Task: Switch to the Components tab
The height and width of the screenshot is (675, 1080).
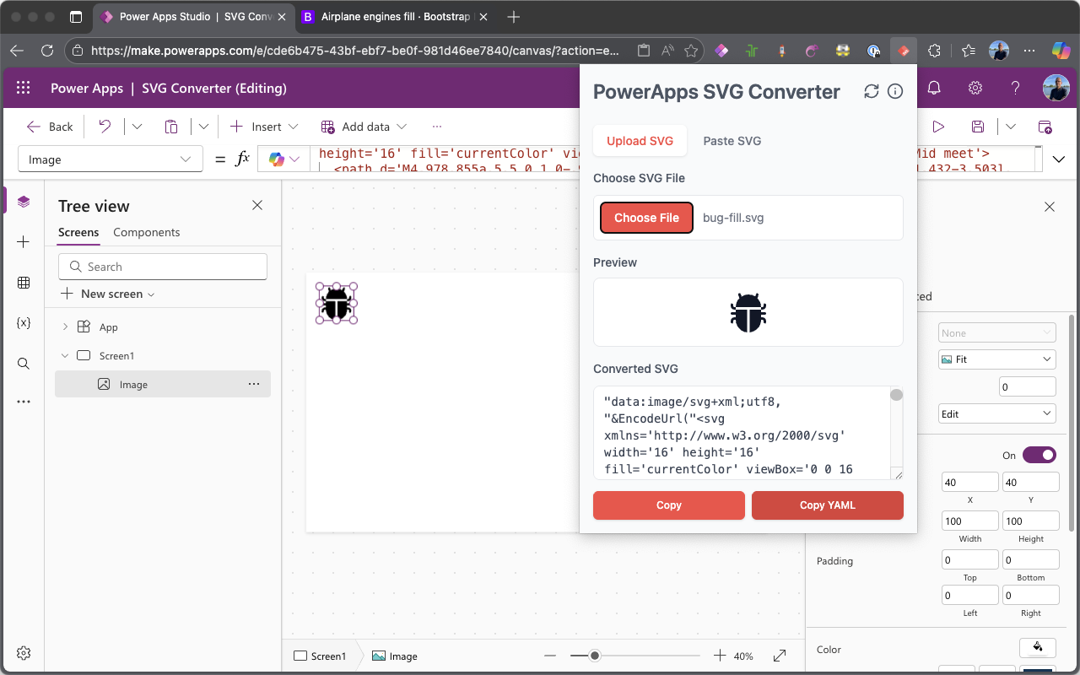Action: pyautogui.click(x=147, y=232)
